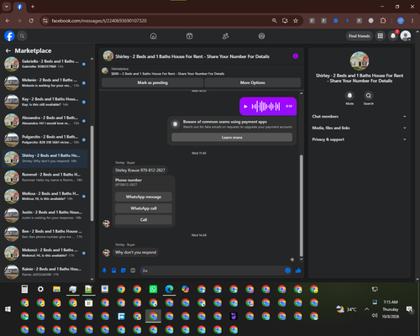Open the Mekenzi conversation
Screen dimensions: 420x336
(x=45, y=253)
